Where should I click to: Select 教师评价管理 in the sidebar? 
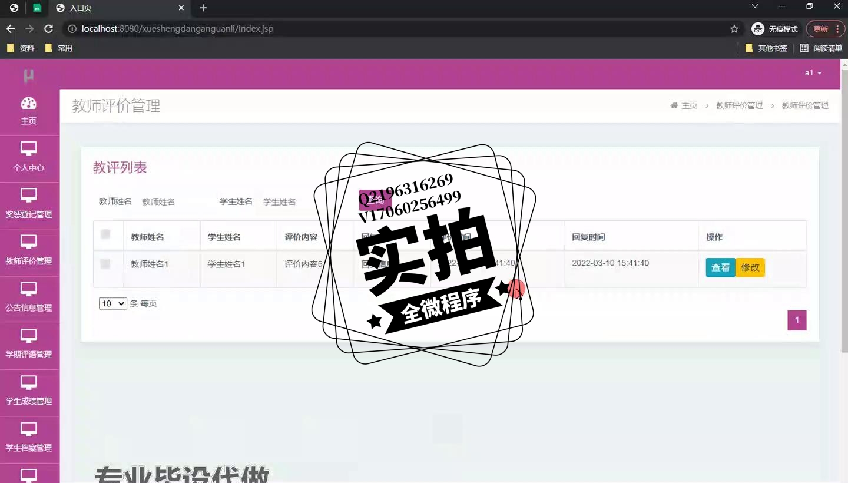coord(29,252)
